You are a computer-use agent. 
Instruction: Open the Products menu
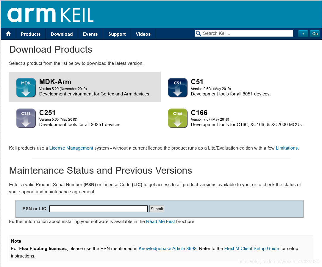pyautogui.click(x=31, y=34)
